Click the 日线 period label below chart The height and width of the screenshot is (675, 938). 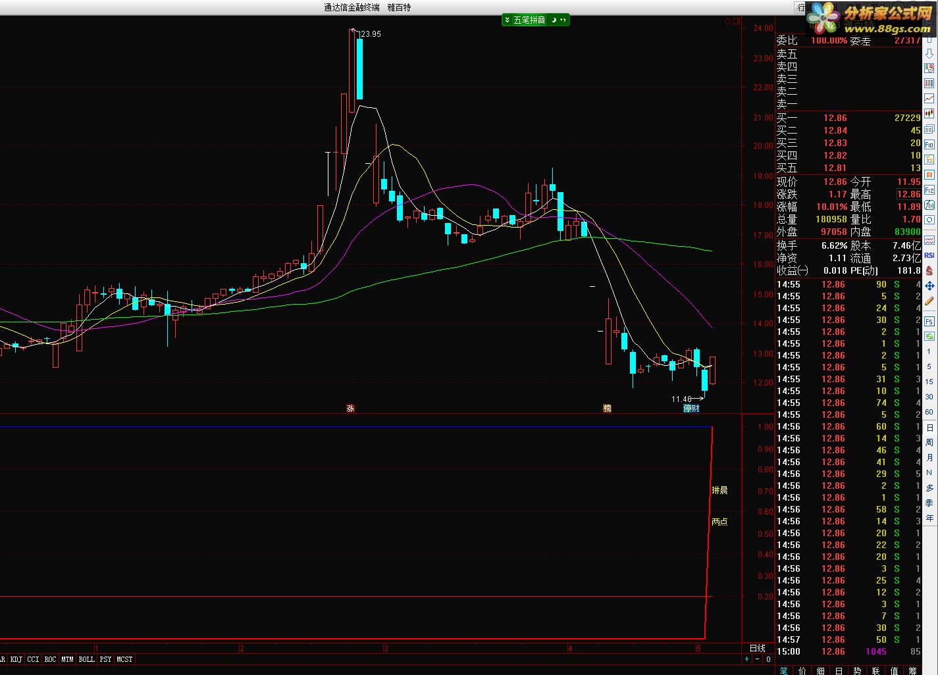pyautogui.click(x=758, y=648)
